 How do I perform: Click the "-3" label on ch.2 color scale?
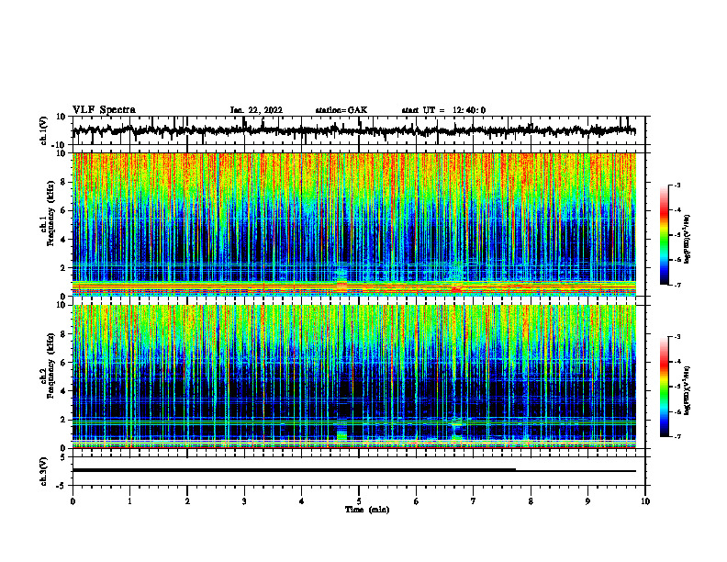pyautogui.click(x=677, y=337)
